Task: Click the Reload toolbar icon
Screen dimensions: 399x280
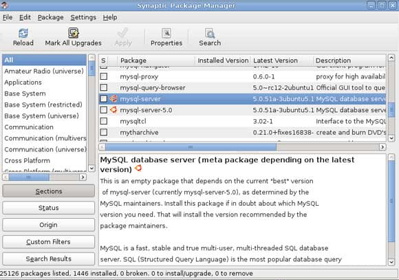Action: point(23,33)
